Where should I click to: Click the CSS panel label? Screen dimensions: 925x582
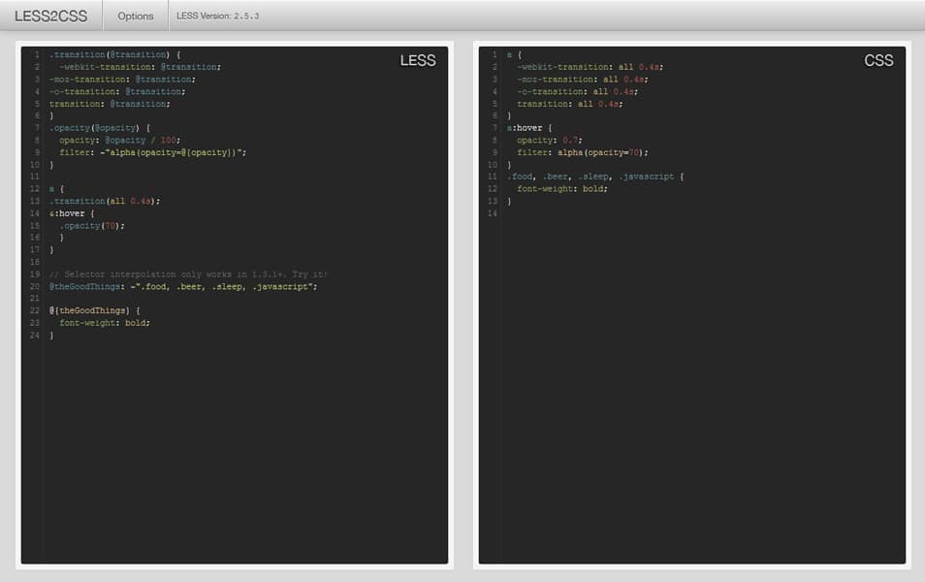[878, 61]
